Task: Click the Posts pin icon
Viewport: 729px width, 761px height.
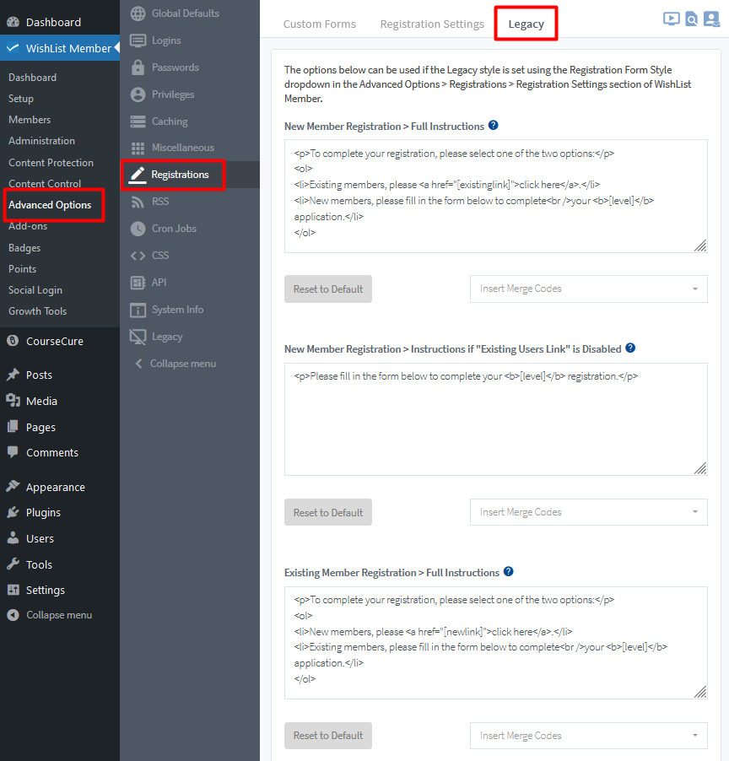Action: pos(13,375)
